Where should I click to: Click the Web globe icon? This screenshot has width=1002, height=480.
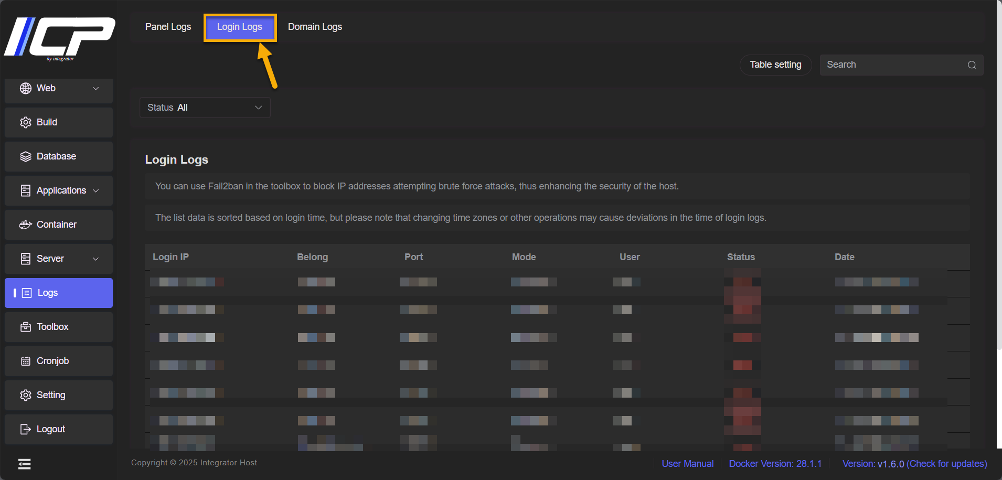pos(26,88)
